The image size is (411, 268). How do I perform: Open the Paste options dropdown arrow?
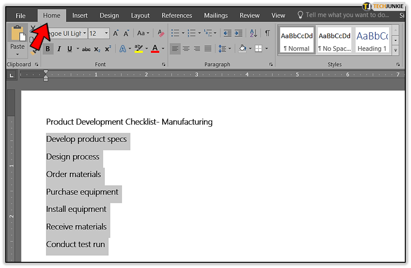pyautogui.click(x=18, y=54)
